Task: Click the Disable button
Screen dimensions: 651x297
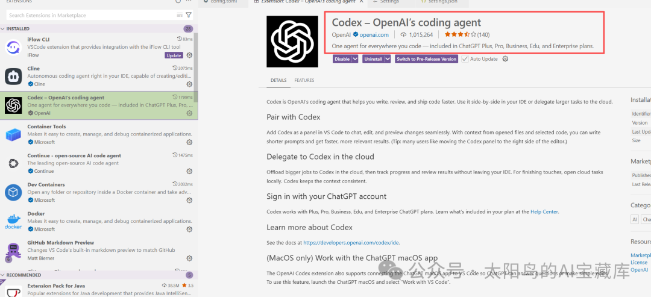Action: (342, 59)
